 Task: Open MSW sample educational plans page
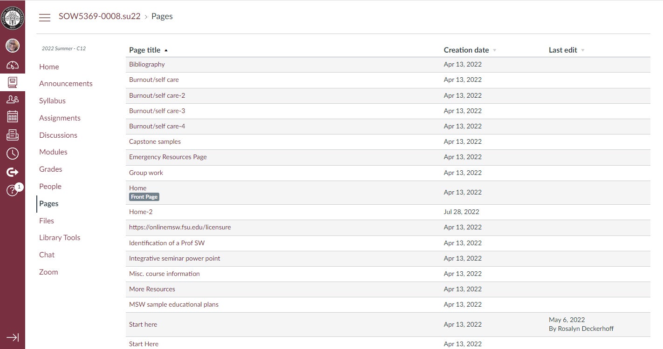coord(173,305)
